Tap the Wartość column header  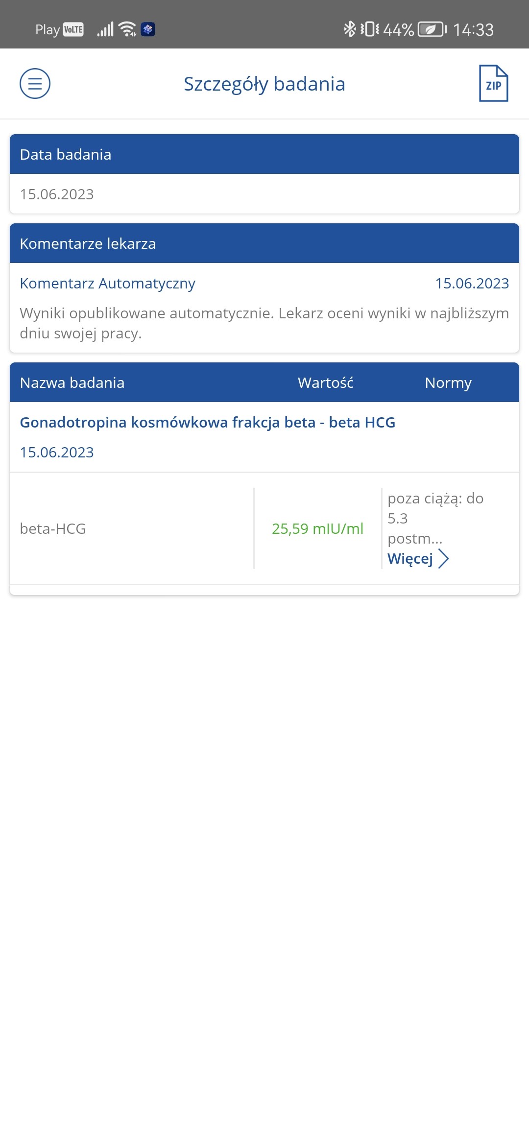(325, 383)
